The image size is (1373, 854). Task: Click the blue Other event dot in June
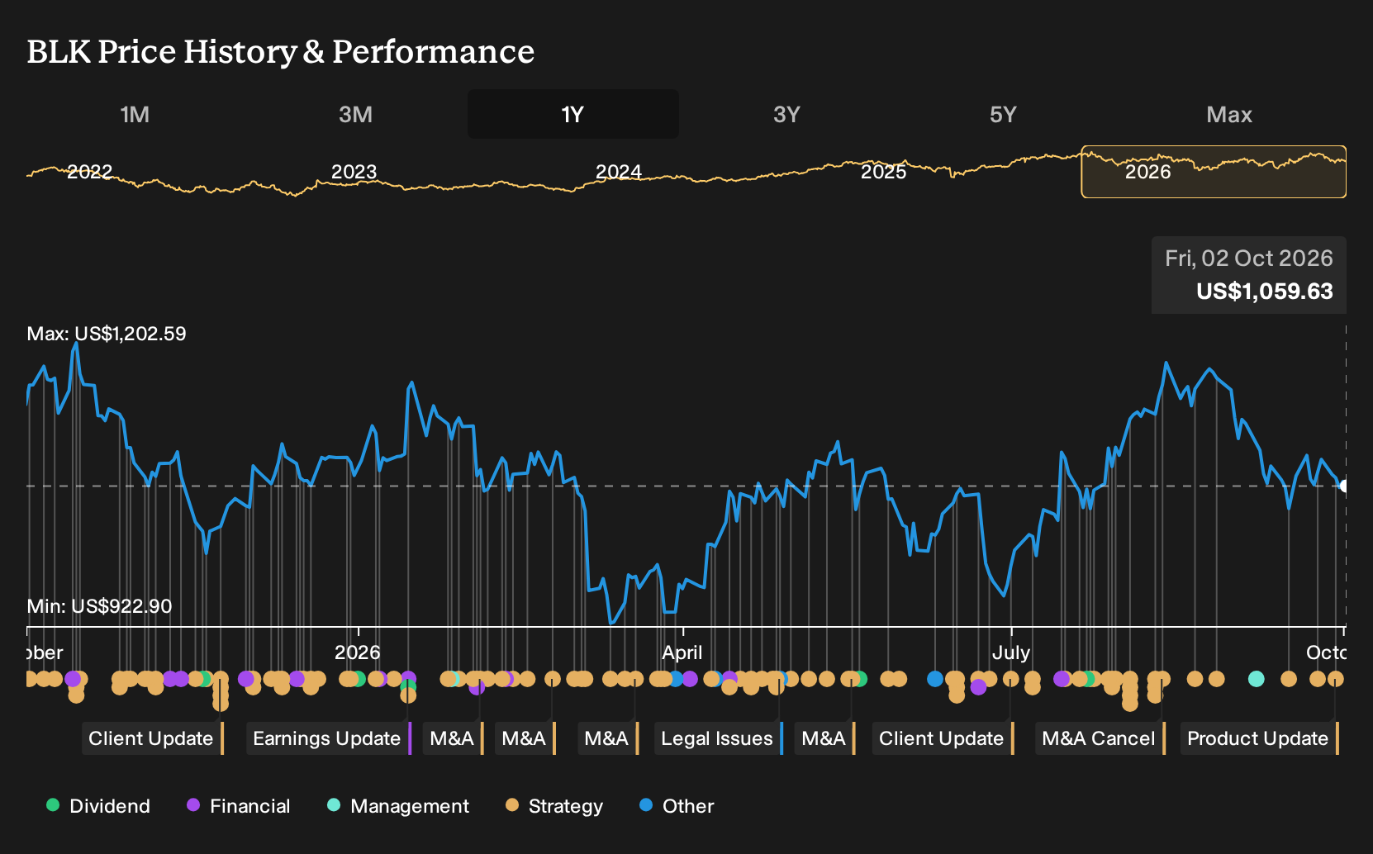tap(934, 679)
